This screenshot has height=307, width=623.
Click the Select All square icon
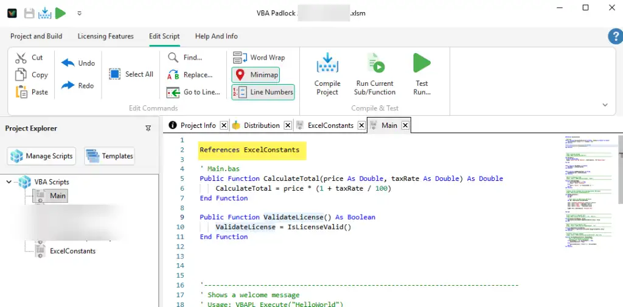(115, 74)
